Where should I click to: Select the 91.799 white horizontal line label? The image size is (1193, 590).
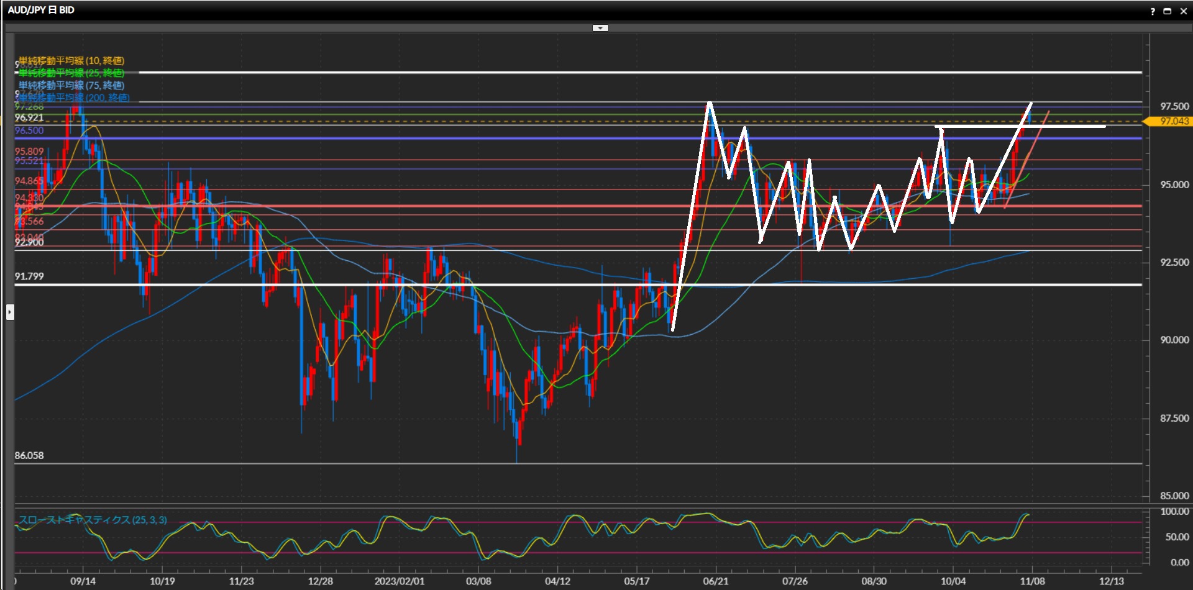coord(29,276)
